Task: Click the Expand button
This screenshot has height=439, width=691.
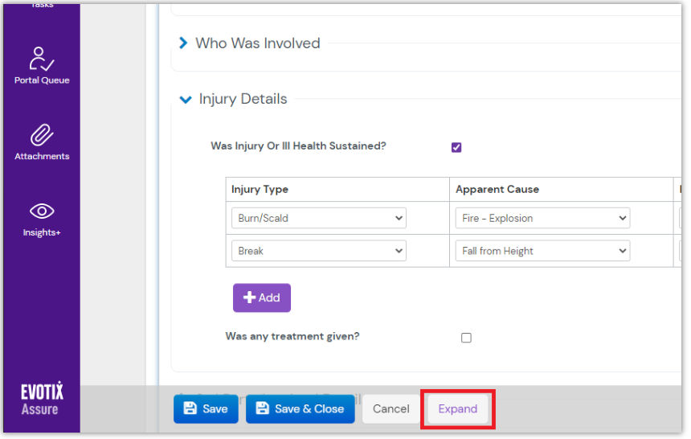Action: coord(457,408)
